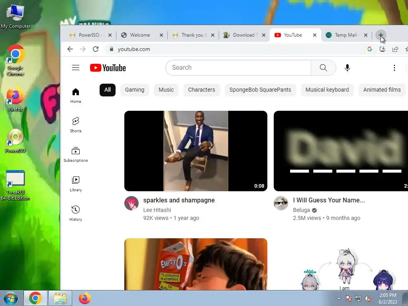Open Subscriptions from the sidebar
The image size is (408, 306).
pyautogui.click(x=76, y=155)
